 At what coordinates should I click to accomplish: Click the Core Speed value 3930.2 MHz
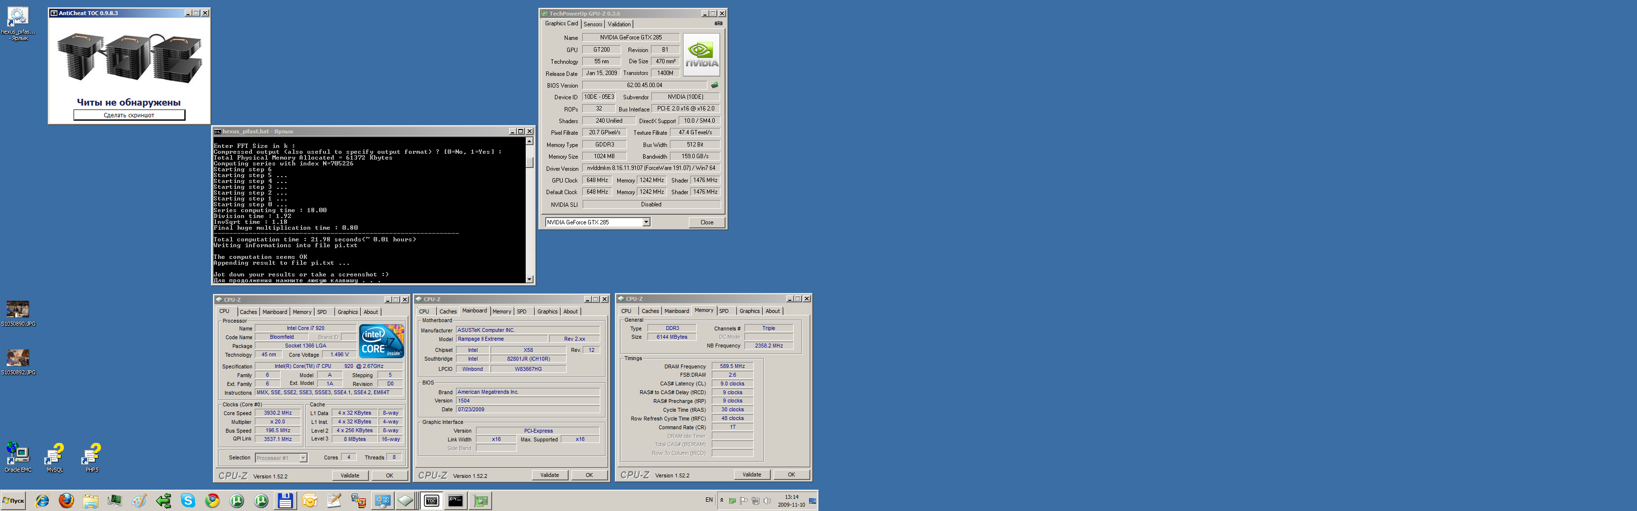(x=278, y=413)
